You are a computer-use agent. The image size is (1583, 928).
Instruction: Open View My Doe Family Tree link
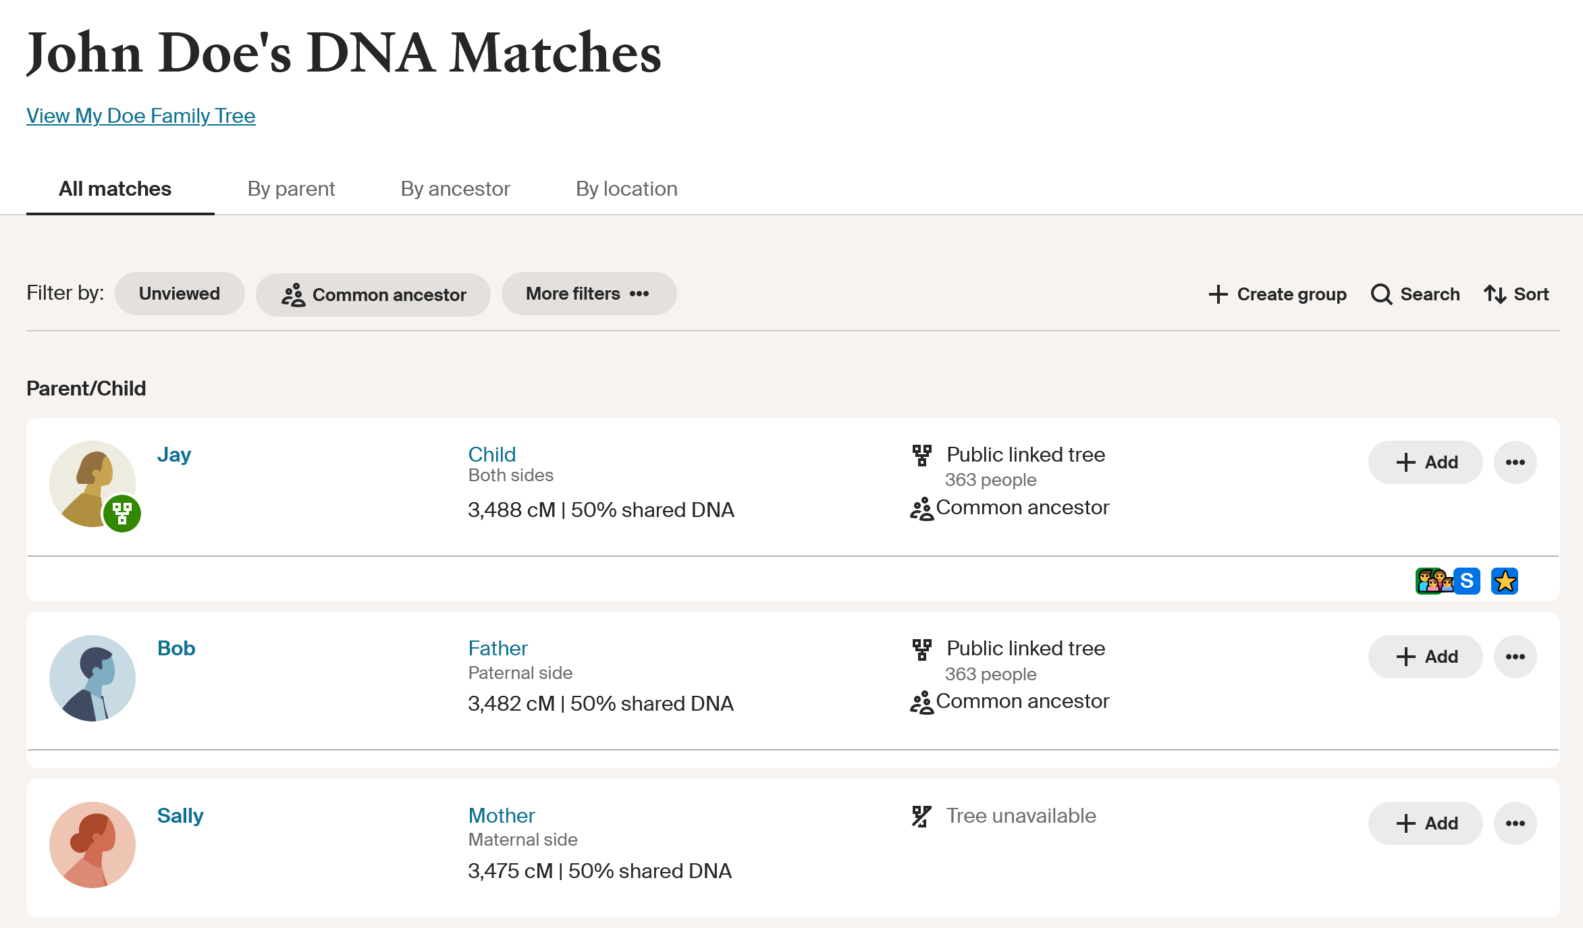[x=140, y=115]
